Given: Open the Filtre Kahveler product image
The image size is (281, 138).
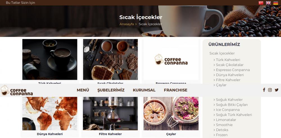Looking at the screenshot, I should [110, 114].
